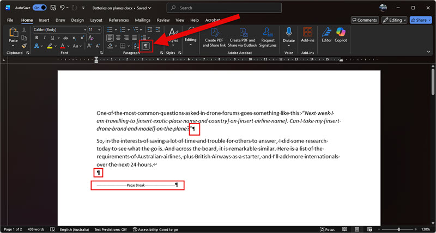Switch to Web Layout view icon
This screenshot has height=233, width=436.
[x=370, y=229]
